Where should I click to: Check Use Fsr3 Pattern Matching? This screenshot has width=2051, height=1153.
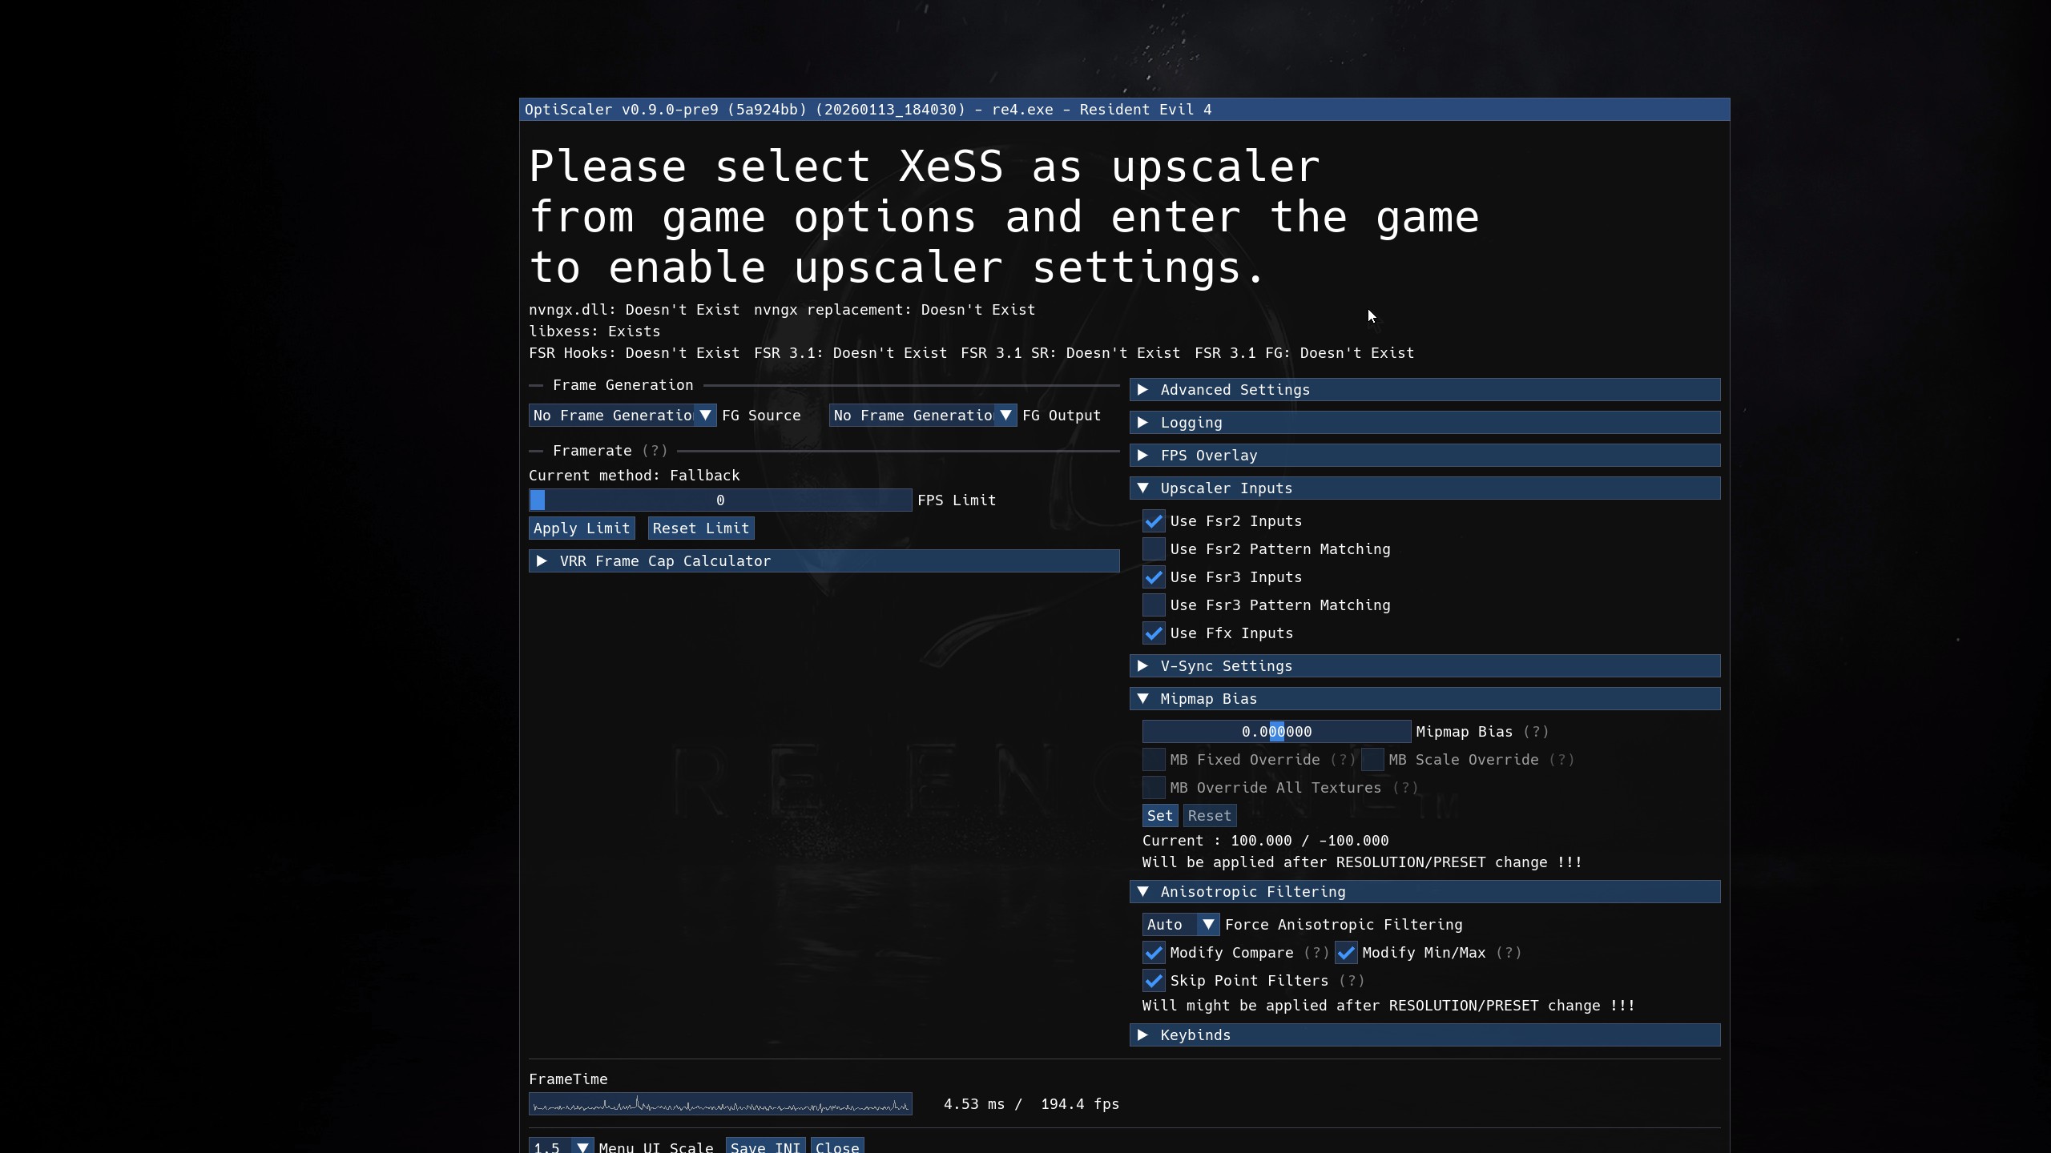point(1154,605)
